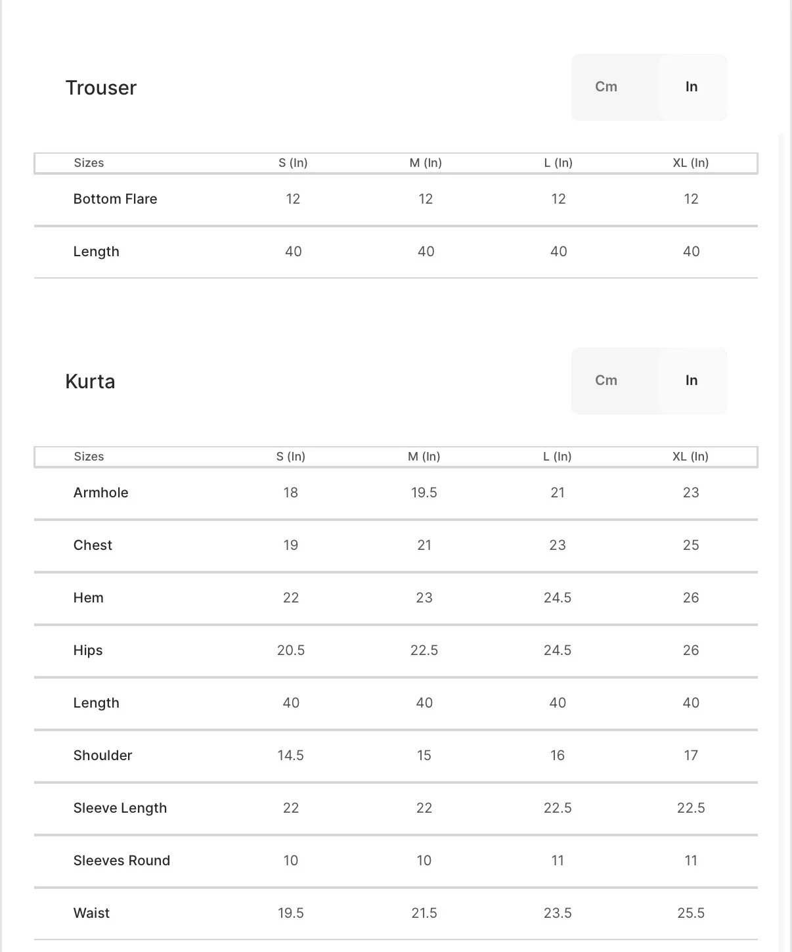Click L (In) header in Trouser table
The image size is (792, 952).
pyautogui.click(x=558, y=163)
